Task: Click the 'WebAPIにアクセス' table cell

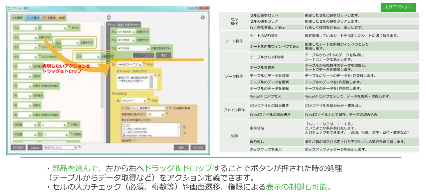Action: 277,96
